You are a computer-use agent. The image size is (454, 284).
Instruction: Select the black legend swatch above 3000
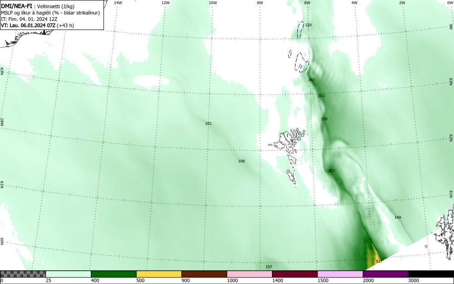pyautogui.click(x=431, y=274)
